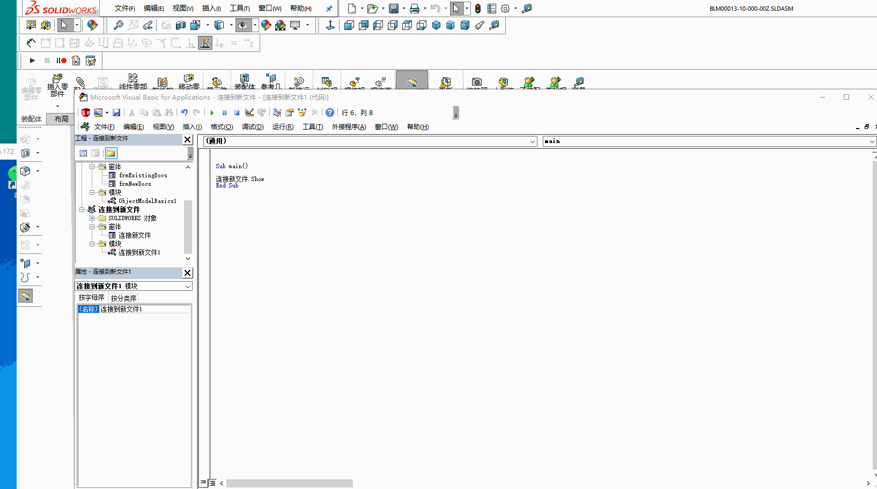Toggle Procedure View at the code pane bottom

(x=203, y=483)
